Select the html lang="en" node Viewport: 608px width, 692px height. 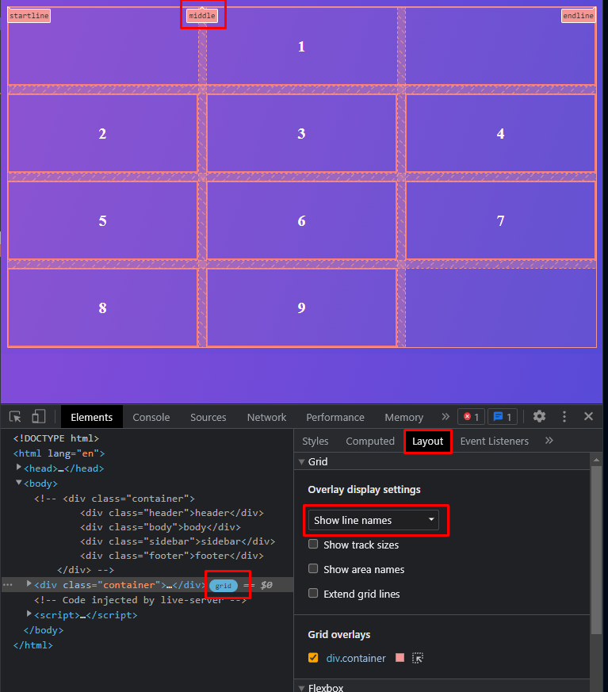59,453
